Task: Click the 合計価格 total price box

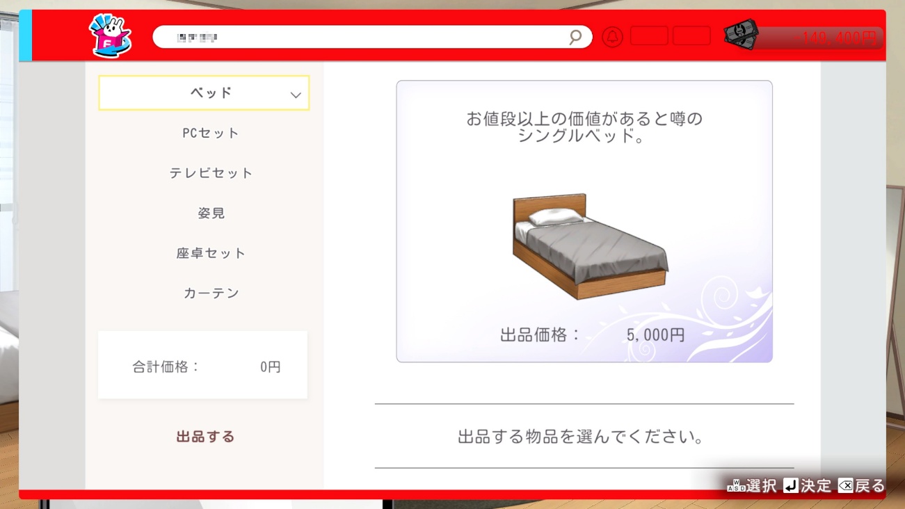Action: click(202, 365)
